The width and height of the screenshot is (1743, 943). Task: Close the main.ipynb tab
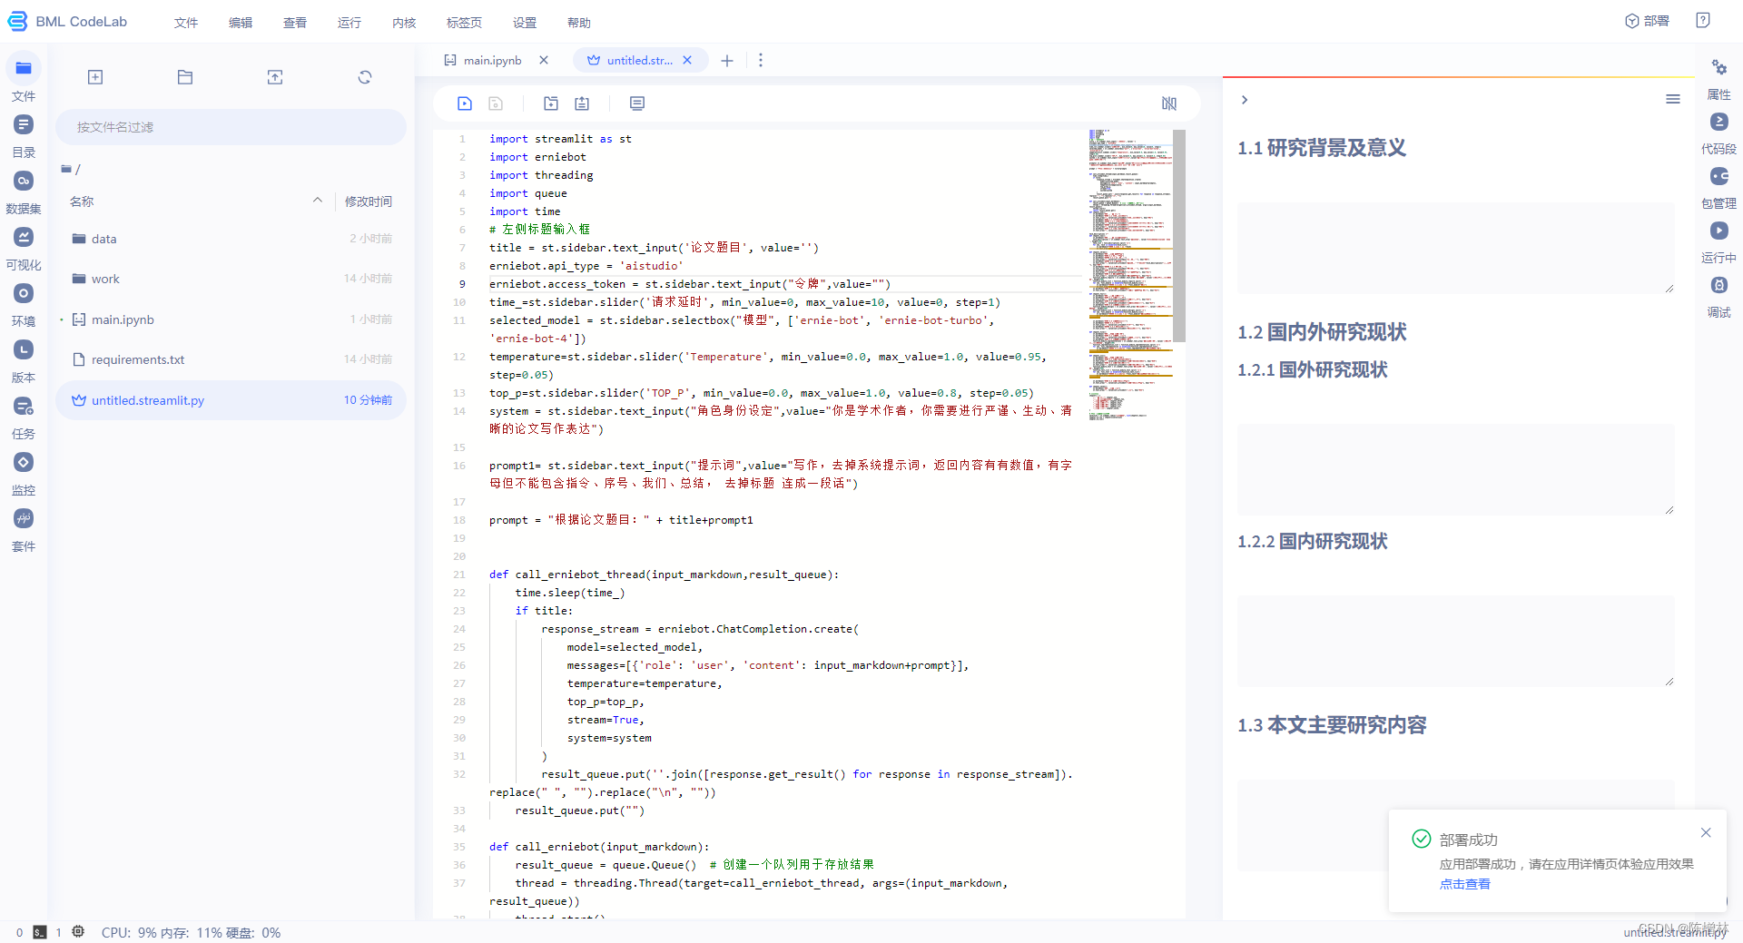pyautogui.click(x=544, y=60)
